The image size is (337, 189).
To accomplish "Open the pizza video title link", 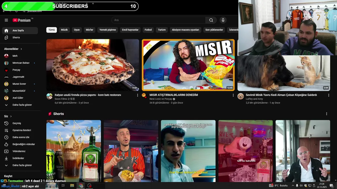I will tap(88, 95).
